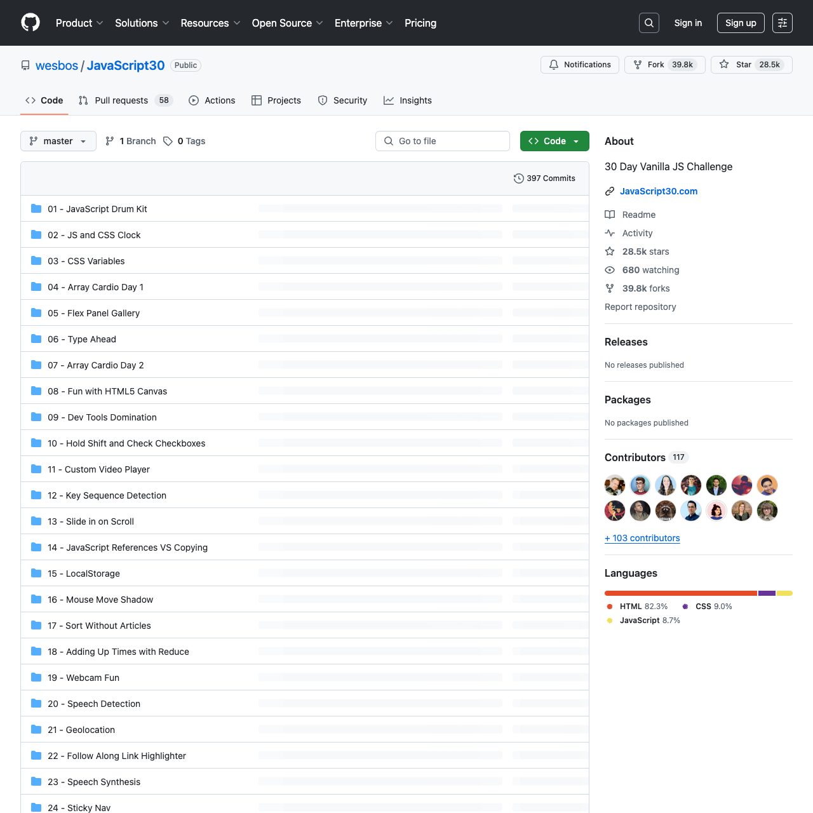
Task: Switch to the Projects tab
Action: (276, 100)
